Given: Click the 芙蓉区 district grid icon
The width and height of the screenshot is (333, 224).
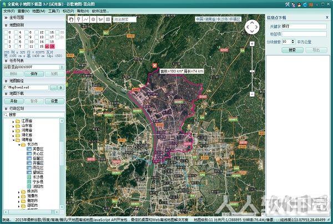Looking at the screenshot, I should coord(29,149).
